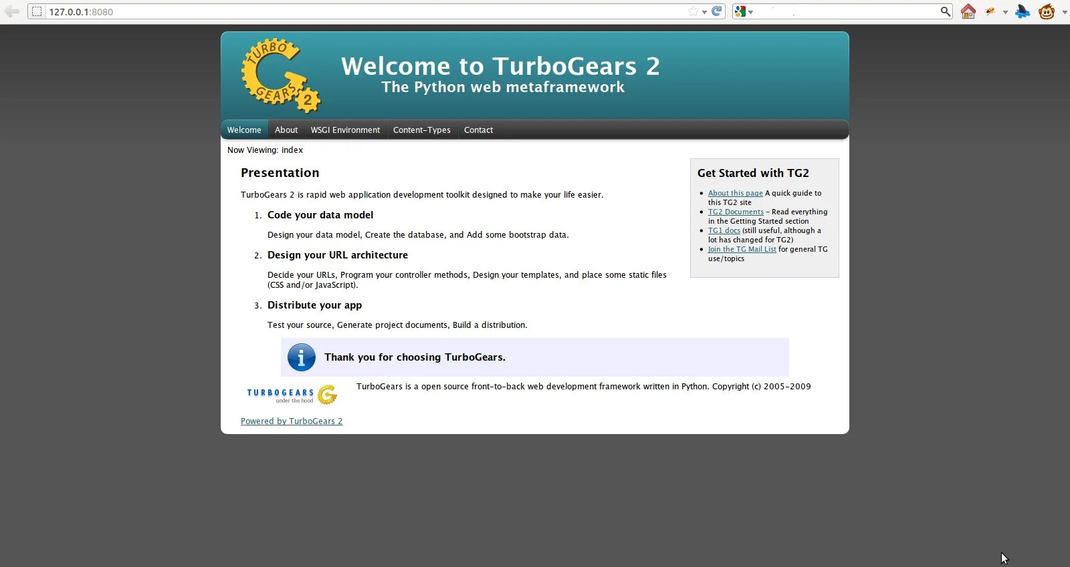Screen dimensions: 1070x567
Task: Click 'Thank you for choosing TurboGears.' message
Action: (415, 357)
